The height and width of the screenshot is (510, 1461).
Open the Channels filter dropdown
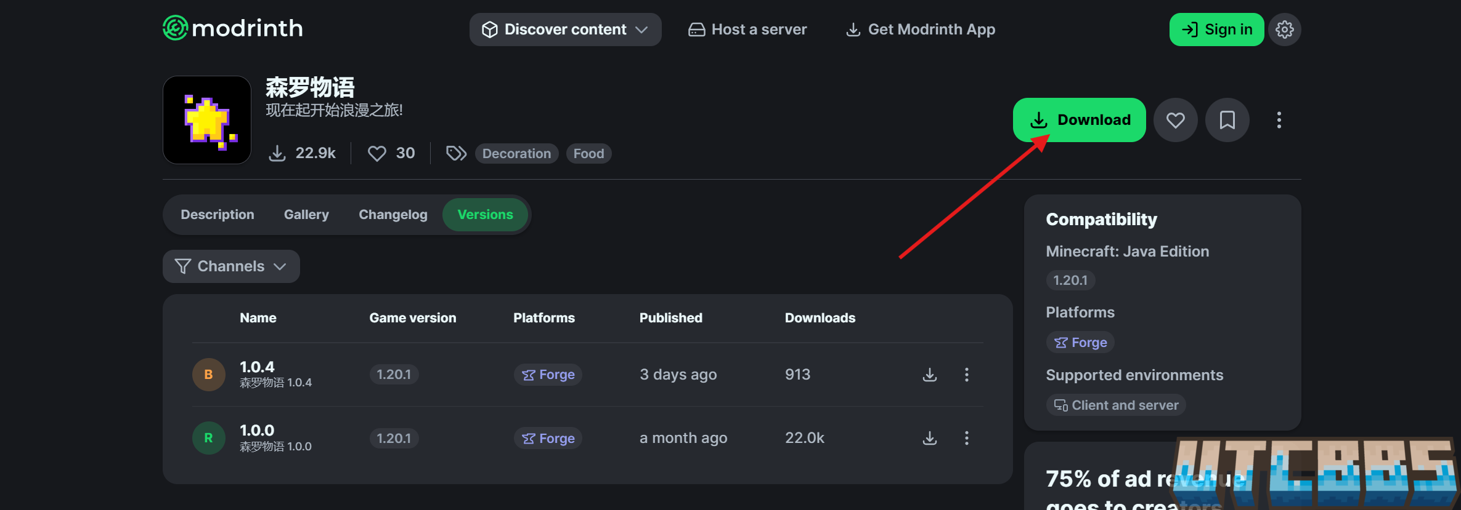click(x=231, y=266)
